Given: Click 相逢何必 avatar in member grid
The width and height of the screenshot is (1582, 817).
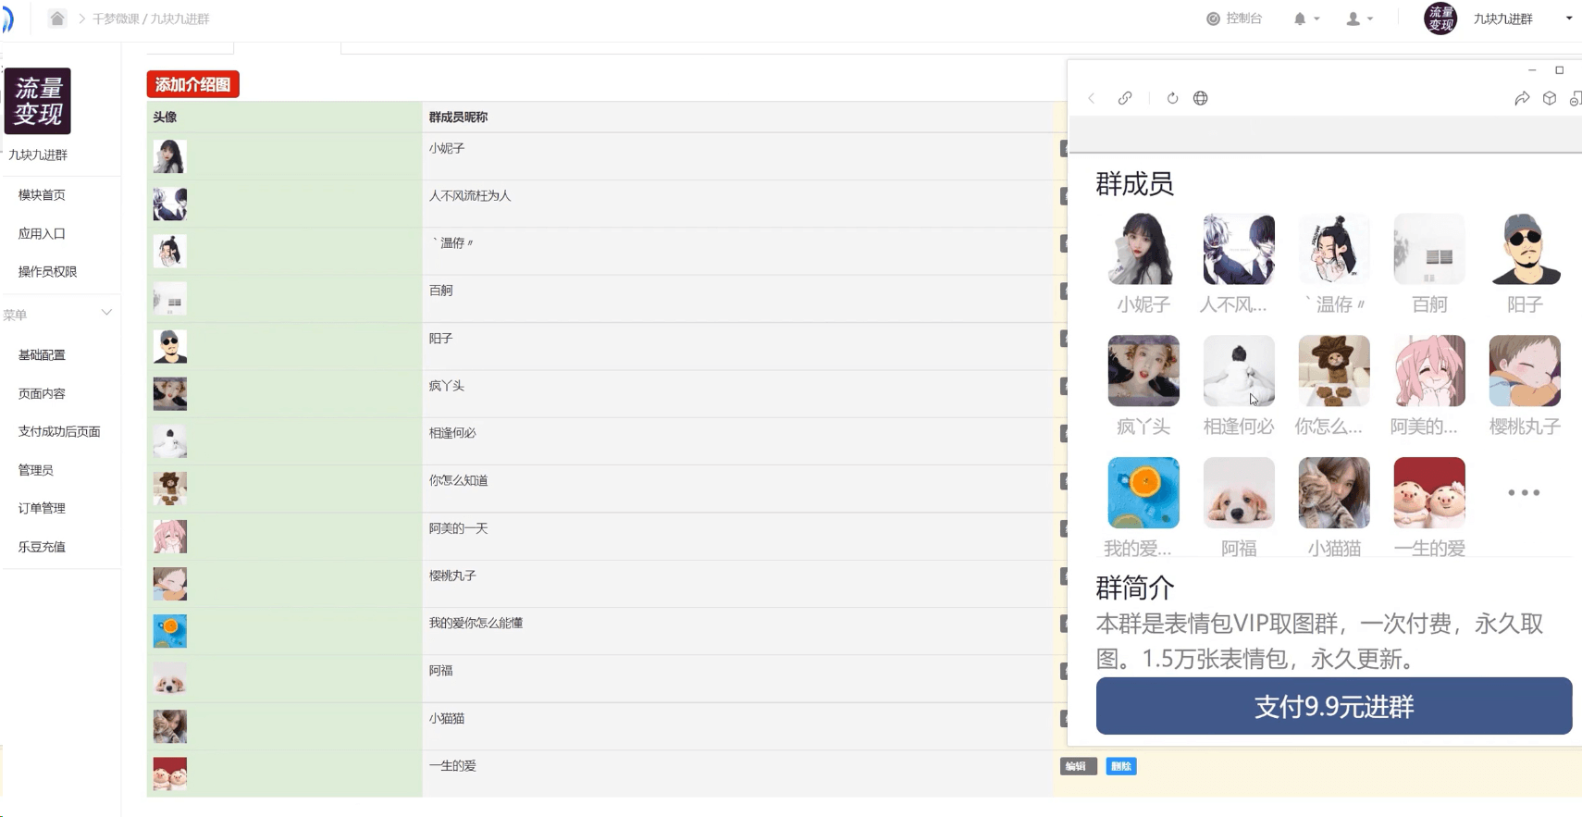Looking at the screenshot, I should pos(1239,371).
